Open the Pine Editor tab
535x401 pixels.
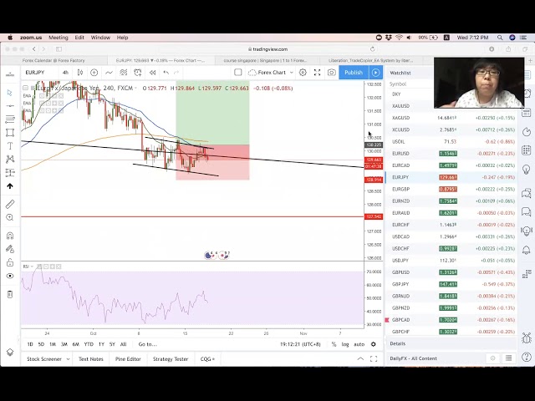[x=128, y=359]
